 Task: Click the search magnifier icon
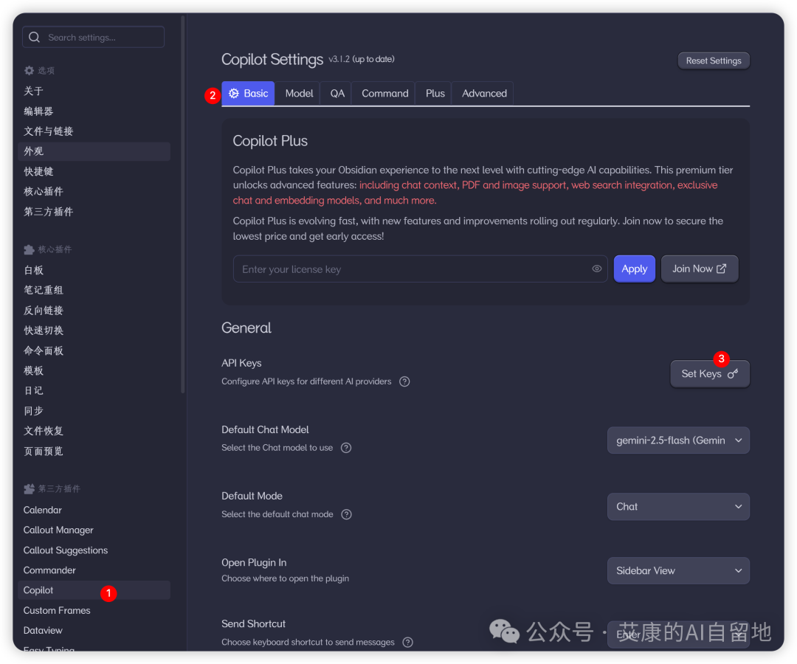click(x=34, y=37)
